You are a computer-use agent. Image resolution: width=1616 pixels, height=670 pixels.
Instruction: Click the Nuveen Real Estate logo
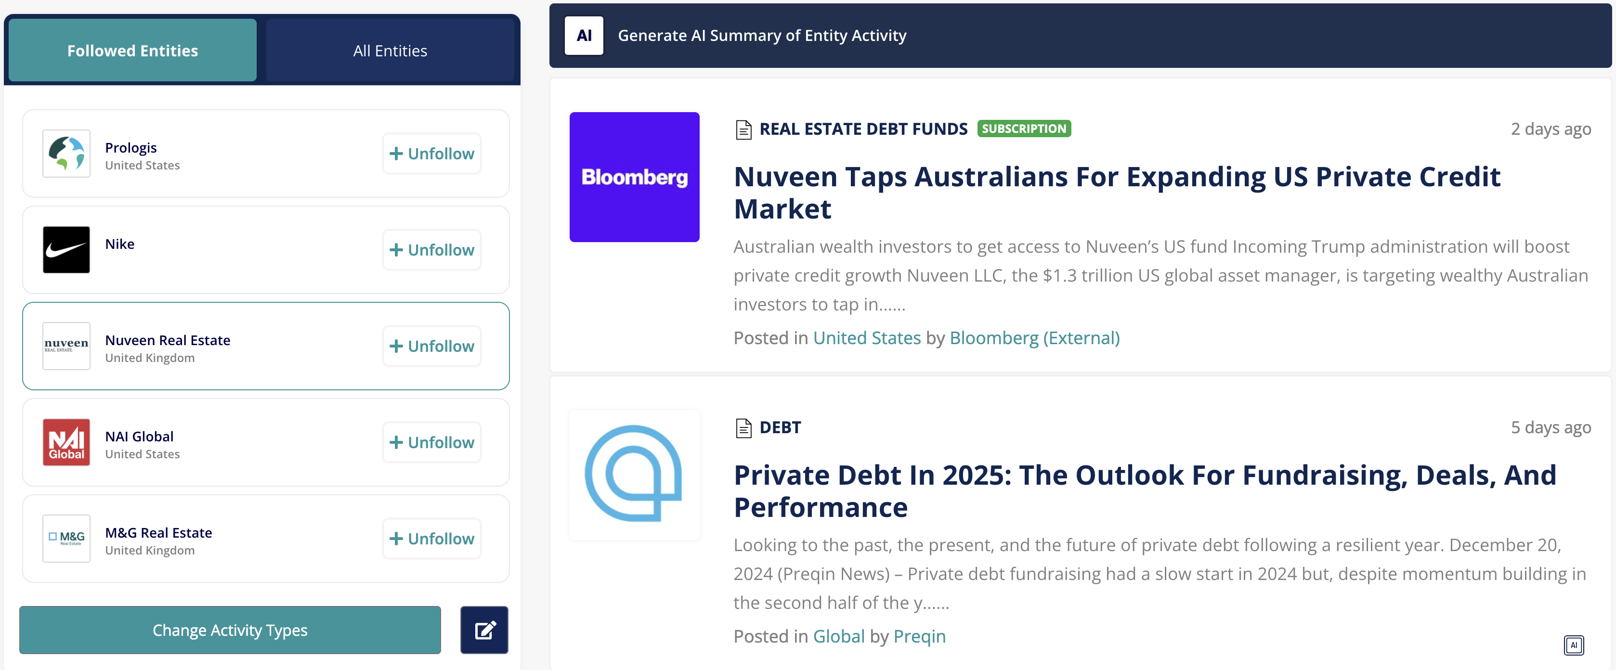66,346
